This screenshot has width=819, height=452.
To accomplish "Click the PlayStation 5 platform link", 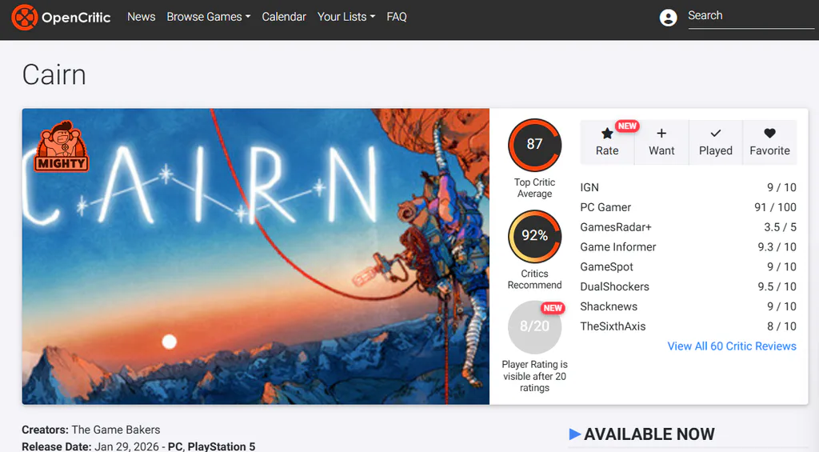I will 222,446.
